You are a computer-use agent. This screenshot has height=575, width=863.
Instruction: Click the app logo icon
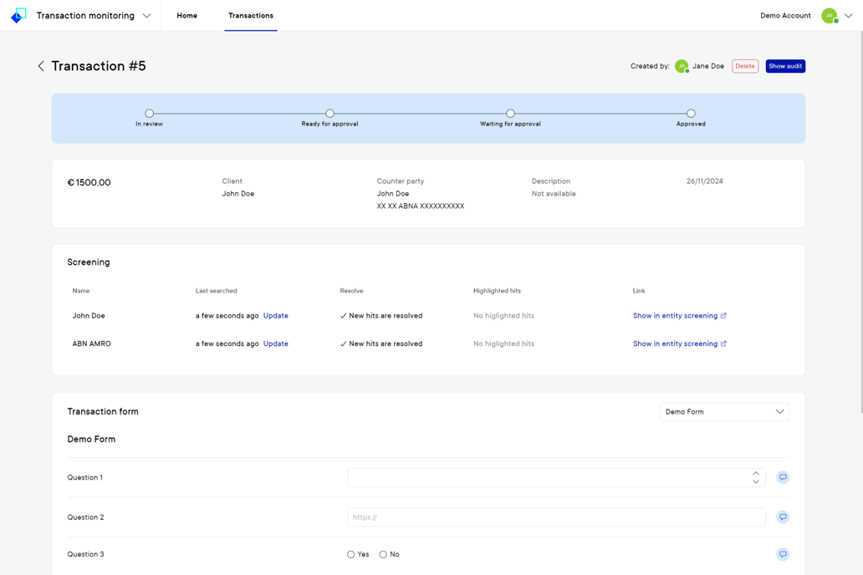(18, 15)
